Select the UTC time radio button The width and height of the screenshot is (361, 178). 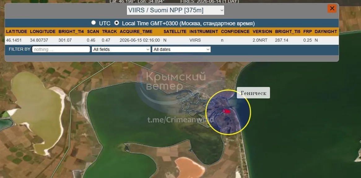[94, 23]
